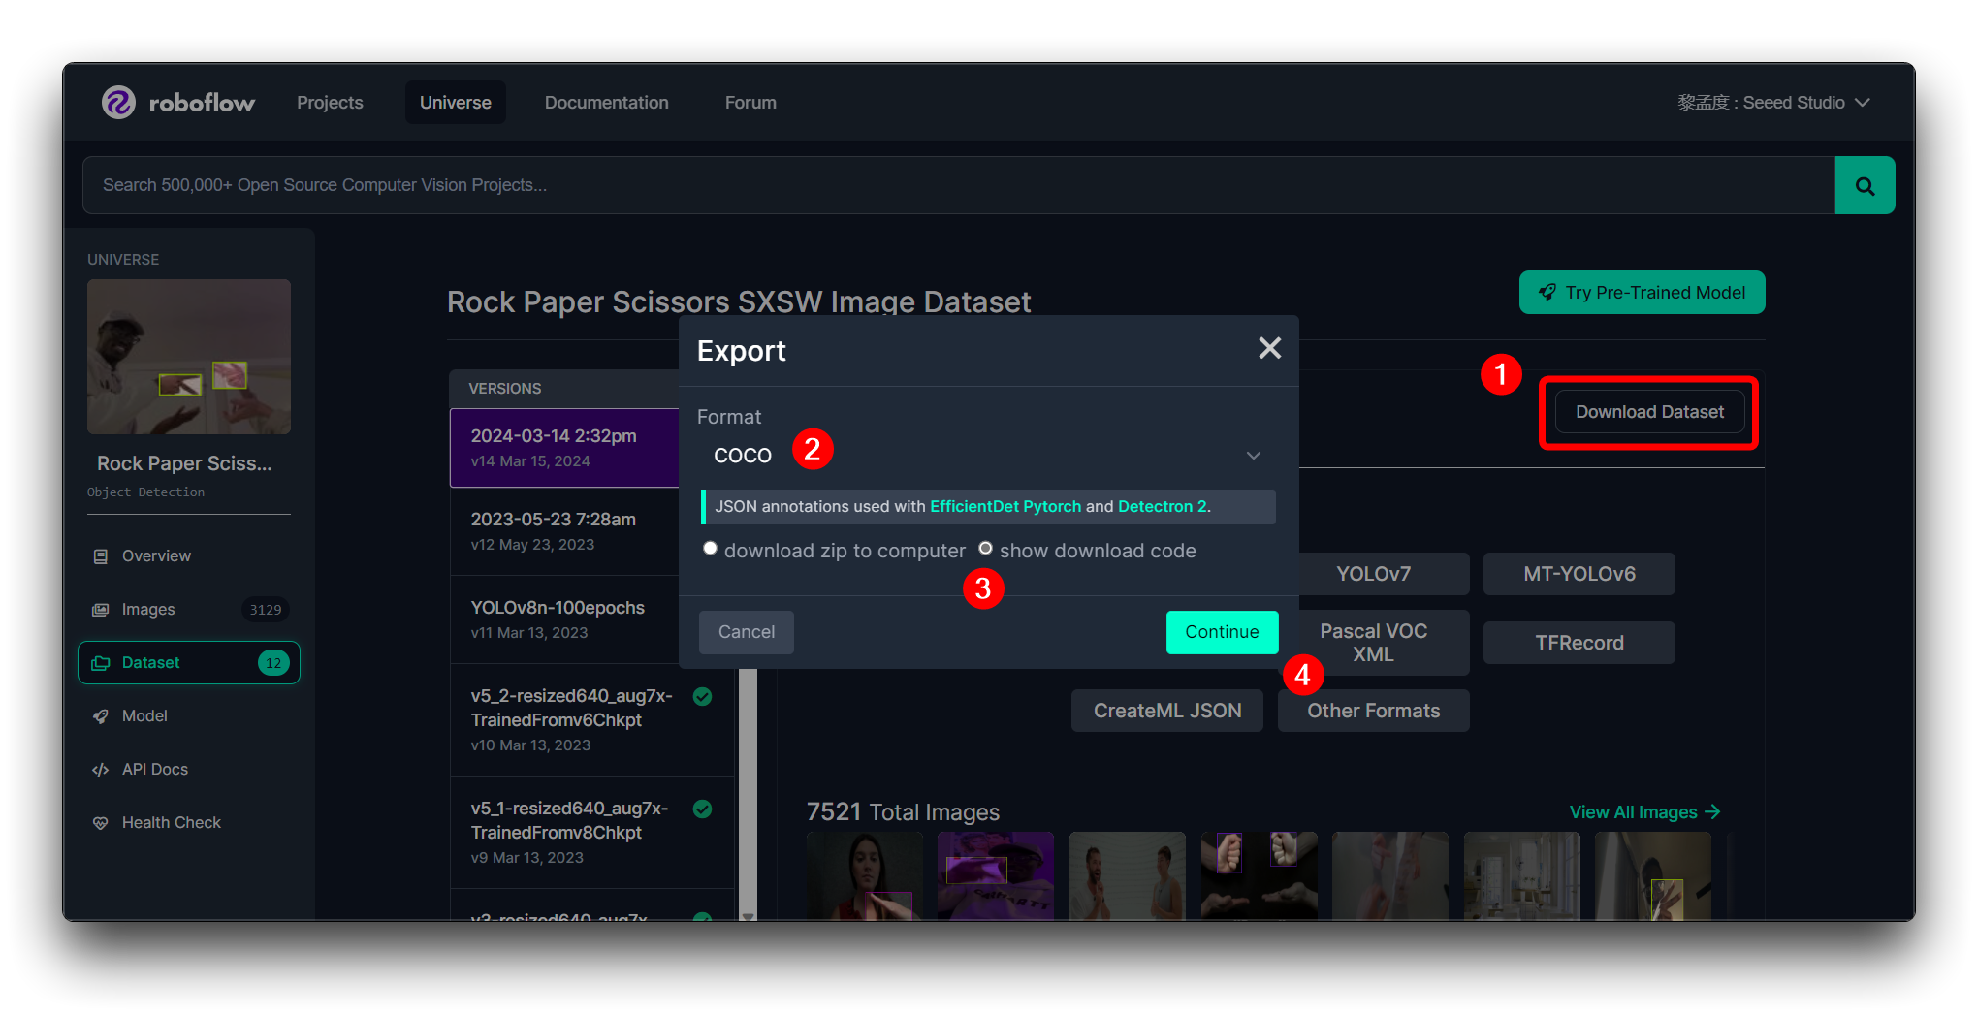Open the purple-tinted image thumbnail
The width and height of the screenshot is (1978, 1015).
point(996,876)
